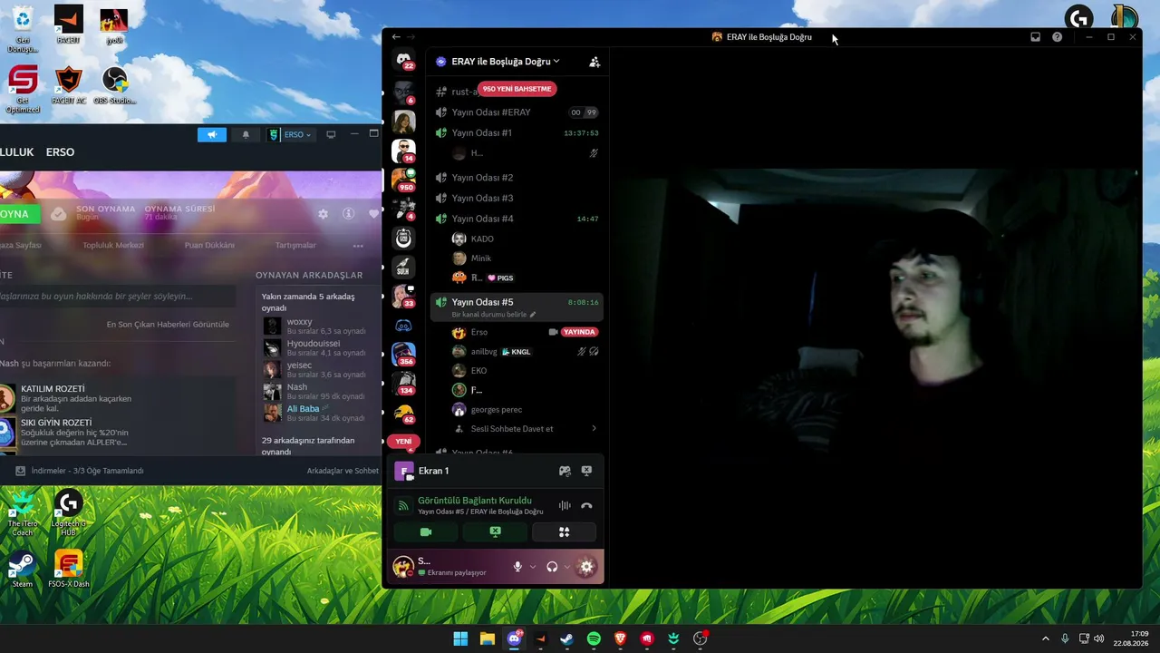Viewport: 1160px width, 653px height.
Task: Open the Tartışmalar tab in Steam
Action: point(295,245)
